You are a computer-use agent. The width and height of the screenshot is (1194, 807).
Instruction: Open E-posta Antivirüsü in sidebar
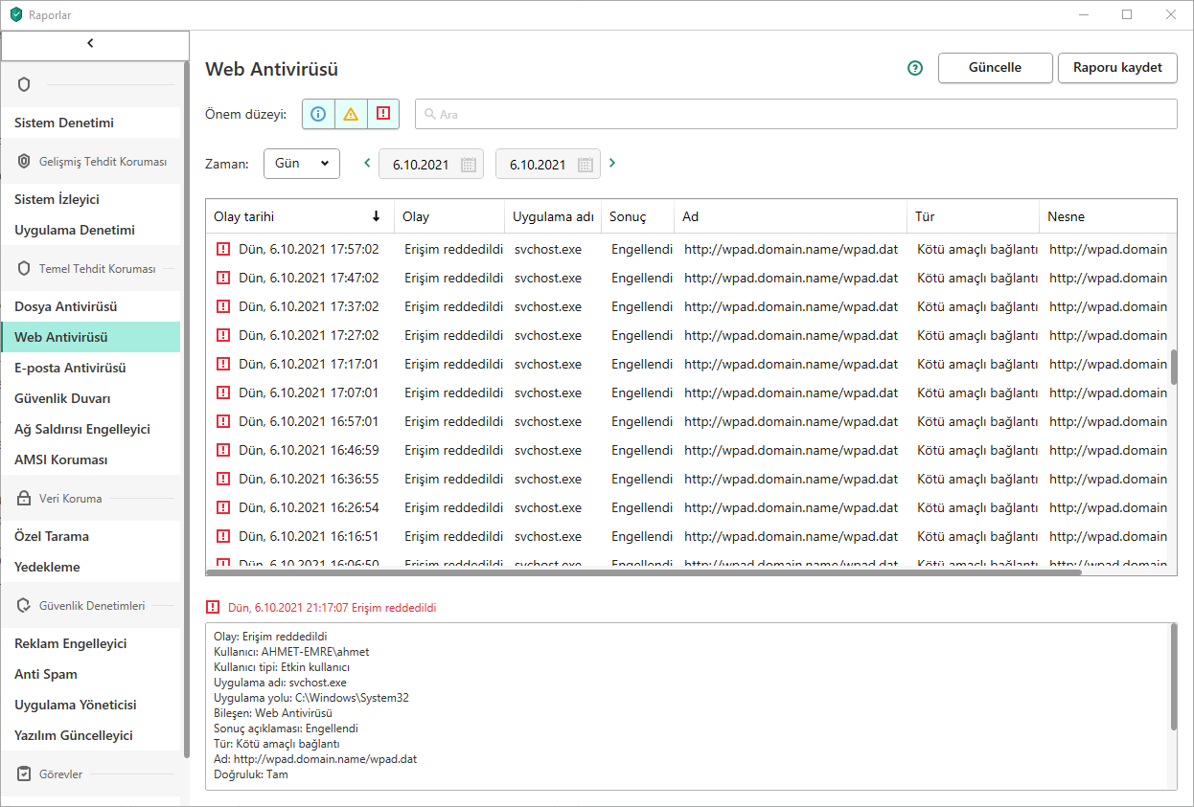pos(90,368)
